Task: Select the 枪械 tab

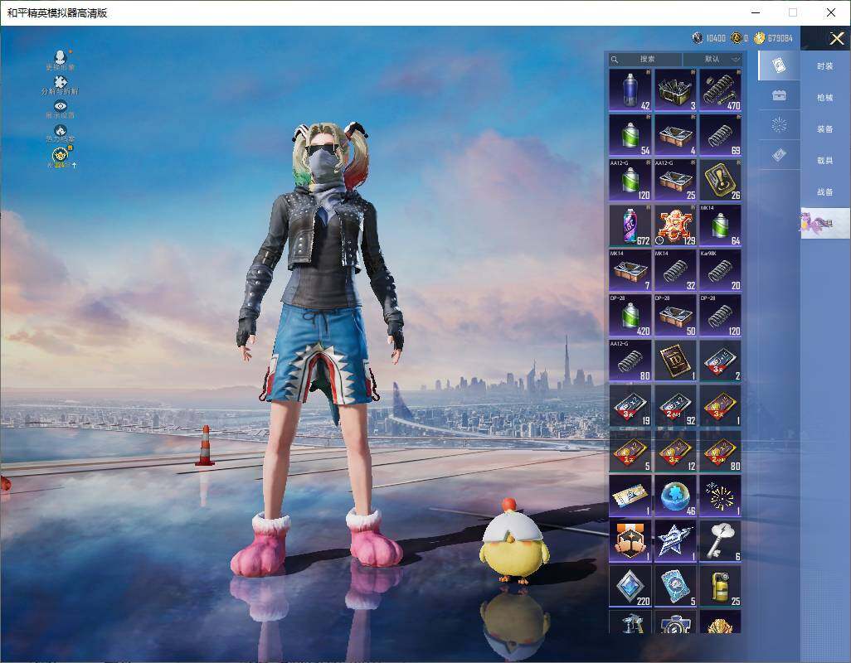Action: tap(825, 98)
